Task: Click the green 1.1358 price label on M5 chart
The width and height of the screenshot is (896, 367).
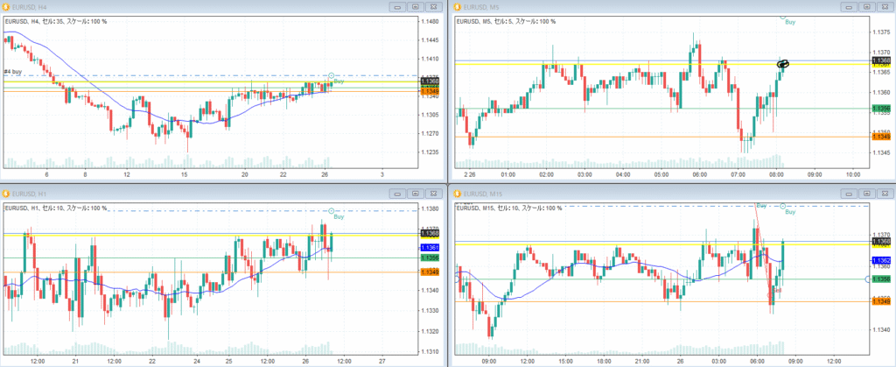Action: [x=878, y=109]
